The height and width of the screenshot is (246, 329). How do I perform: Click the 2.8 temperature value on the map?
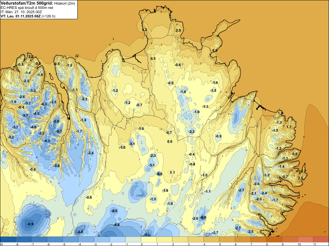coord(178,30)
